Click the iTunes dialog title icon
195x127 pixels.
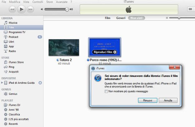pos(93,68)
